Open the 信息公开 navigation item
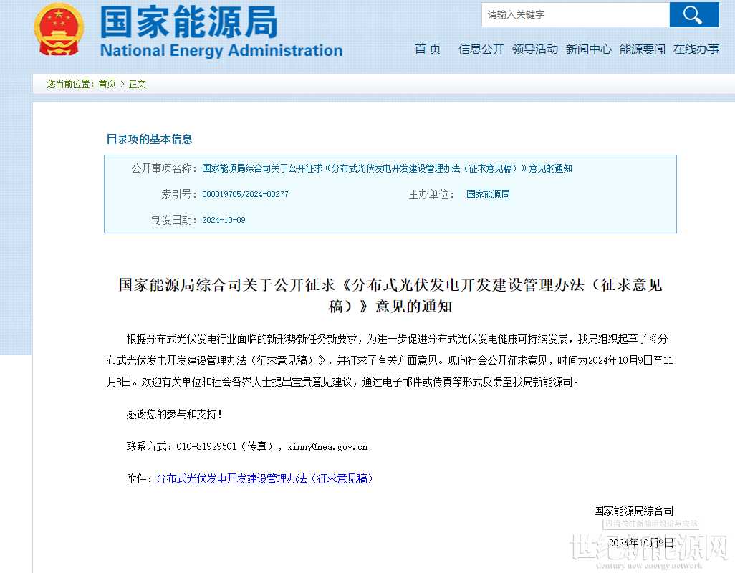735x573 pixels. (x=481, y=49)
